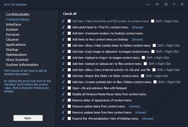The height and width of the screenshot is (127, 188).
Task: Select Context Menu section
Action: point(17,20)
